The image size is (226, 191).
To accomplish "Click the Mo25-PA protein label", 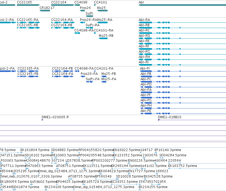I will pos(109,79).
